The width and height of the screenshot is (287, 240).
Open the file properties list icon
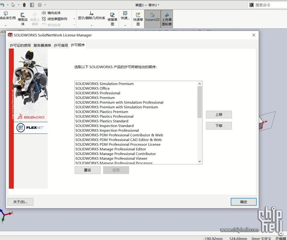[x=32, y=5]
